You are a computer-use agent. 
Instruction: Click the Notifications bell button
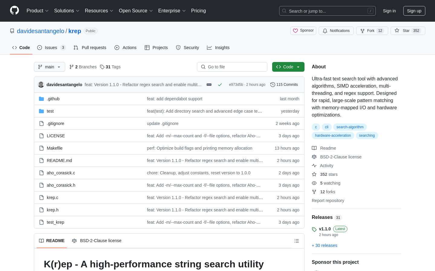pyautogui.click(x=336, y=31)
